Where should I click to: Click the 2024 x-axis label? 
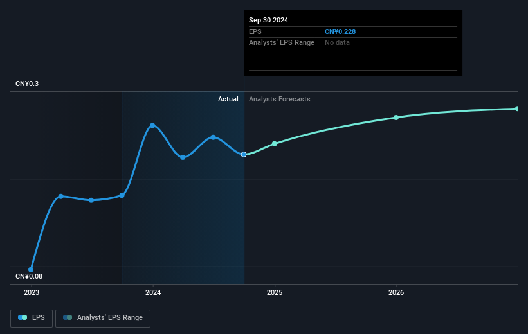coord(153,293)
